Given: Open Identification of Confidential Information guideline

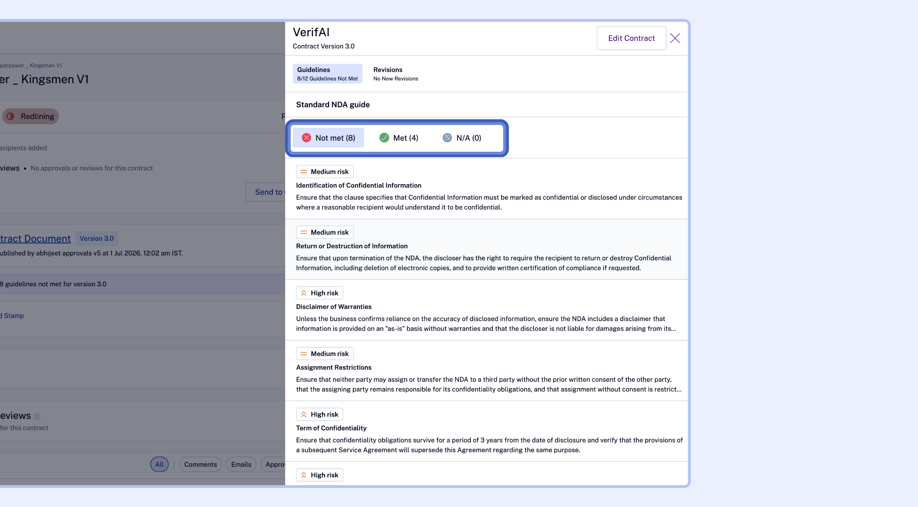Looking at the screenshot, I should (486, 189).
